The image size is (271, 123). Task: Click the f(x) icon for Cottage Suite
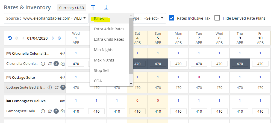[62, 77]
